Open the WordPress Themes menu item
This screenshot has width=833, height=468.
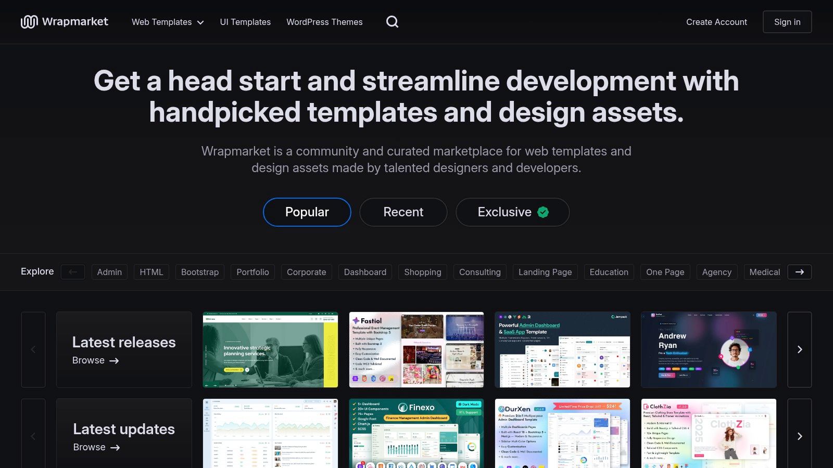(x=324, y=22)
